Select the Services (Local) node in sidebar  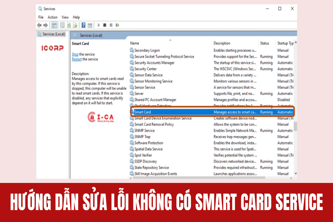[53, 34]
